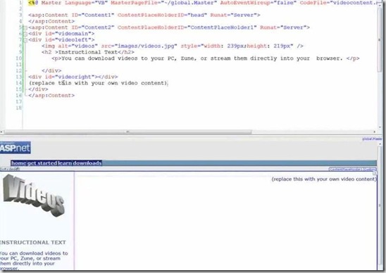This screenshot has height=273, width=386.
Task: Select the div#videoleft tag label in designer
Action: [9, 169]
